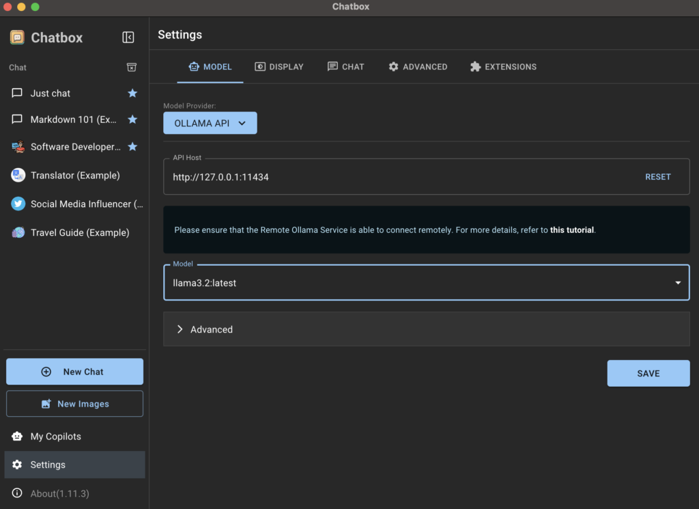Click the Chatbox logo icon
The width and height of the screenshot is (699, 509).
17,38
